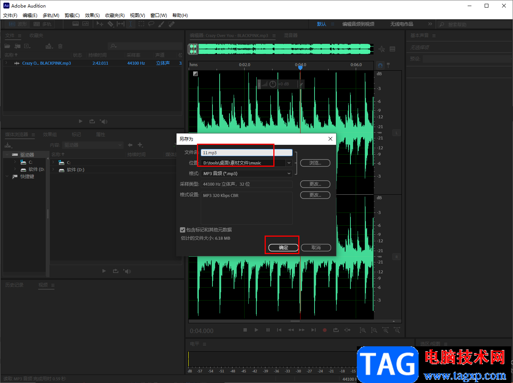This screenshot has width=513, height=383.
Task: Click the Play transport button
Action: pyautogui.click(x=256, y=330)
